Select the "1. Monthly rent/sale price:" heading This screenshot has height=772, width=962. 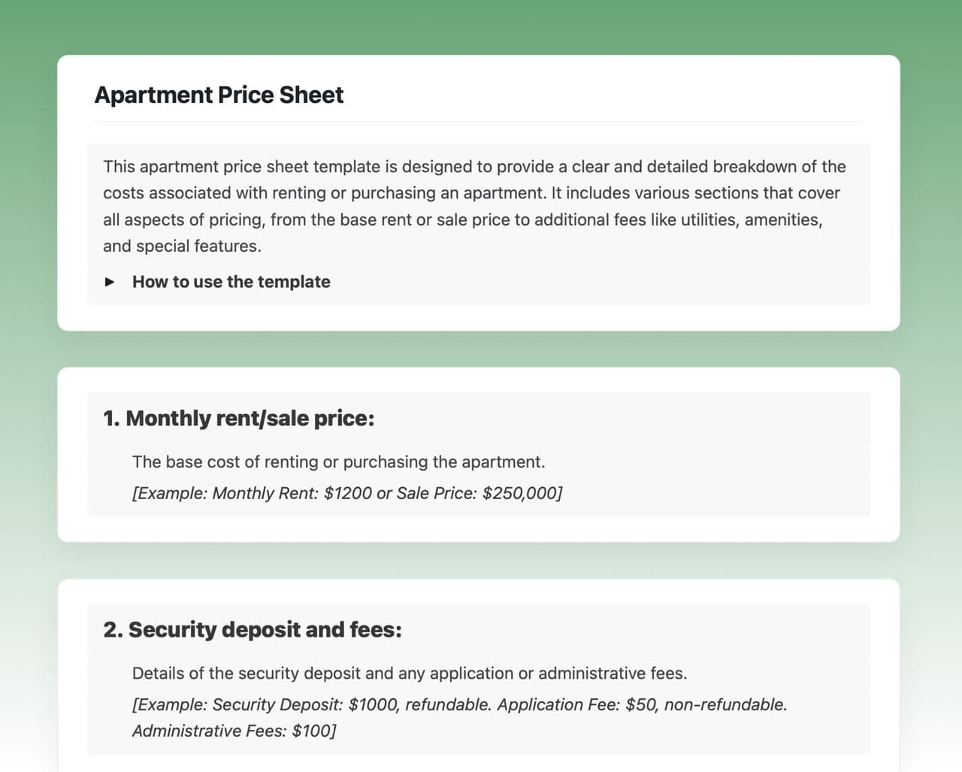tap(238, 418)
